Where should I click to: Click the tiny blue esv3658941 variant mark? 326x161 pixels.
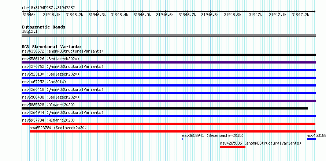point(183,139)
